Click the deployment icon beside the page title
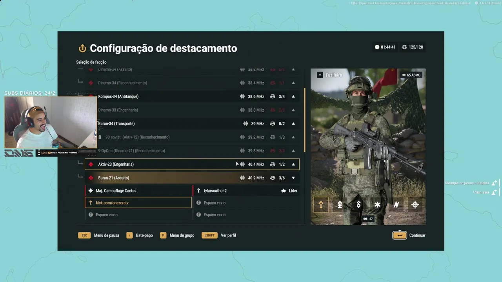502x282 pixels. 82,48
